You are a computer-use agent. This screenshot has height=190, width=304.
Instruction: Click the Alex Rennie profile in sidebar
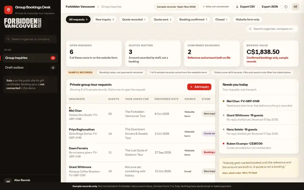(x=30, y=180)
